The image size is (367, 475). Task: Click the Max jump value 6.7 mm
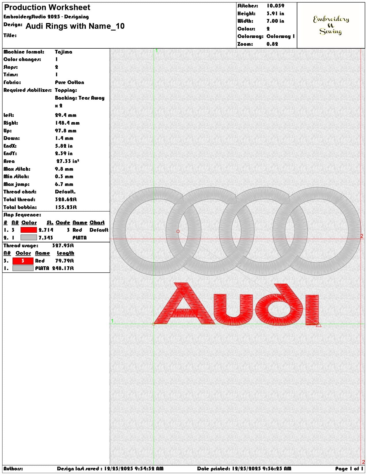pos(64,184)
